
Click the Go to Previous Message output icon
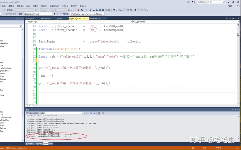[91, 113]
